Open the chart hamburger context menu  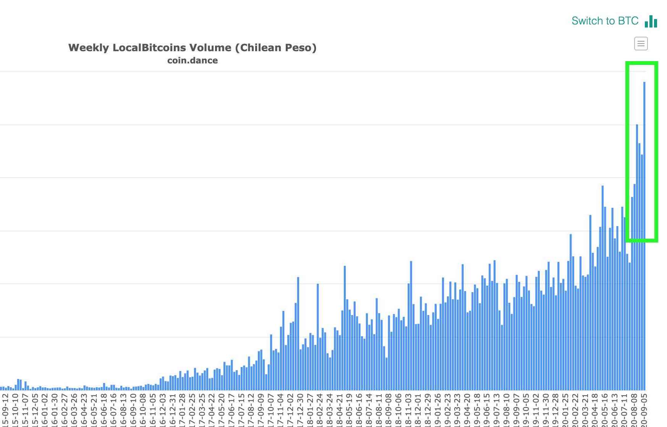click(641, 44)
